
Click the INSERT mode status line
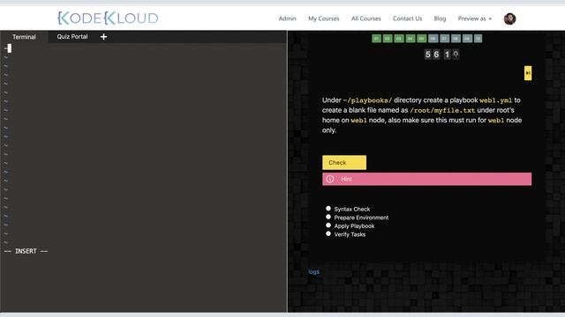click(x=26, y=251)
